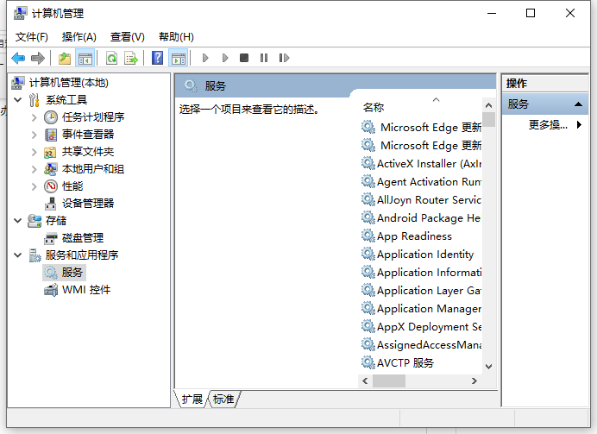Expand the 任务计划程序 node
Viewport: 597px width, 434px height.
pos(34,117)
